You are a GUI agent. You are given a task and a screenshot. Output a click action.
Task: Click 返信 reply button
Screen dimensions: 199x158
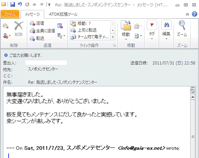pos(37,23)
